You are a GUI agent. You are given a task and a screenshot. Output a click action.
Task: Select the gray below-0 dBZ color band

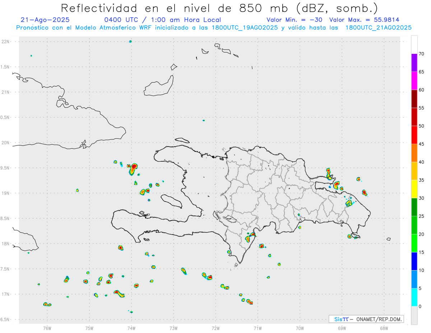click(x=414, y=315)
